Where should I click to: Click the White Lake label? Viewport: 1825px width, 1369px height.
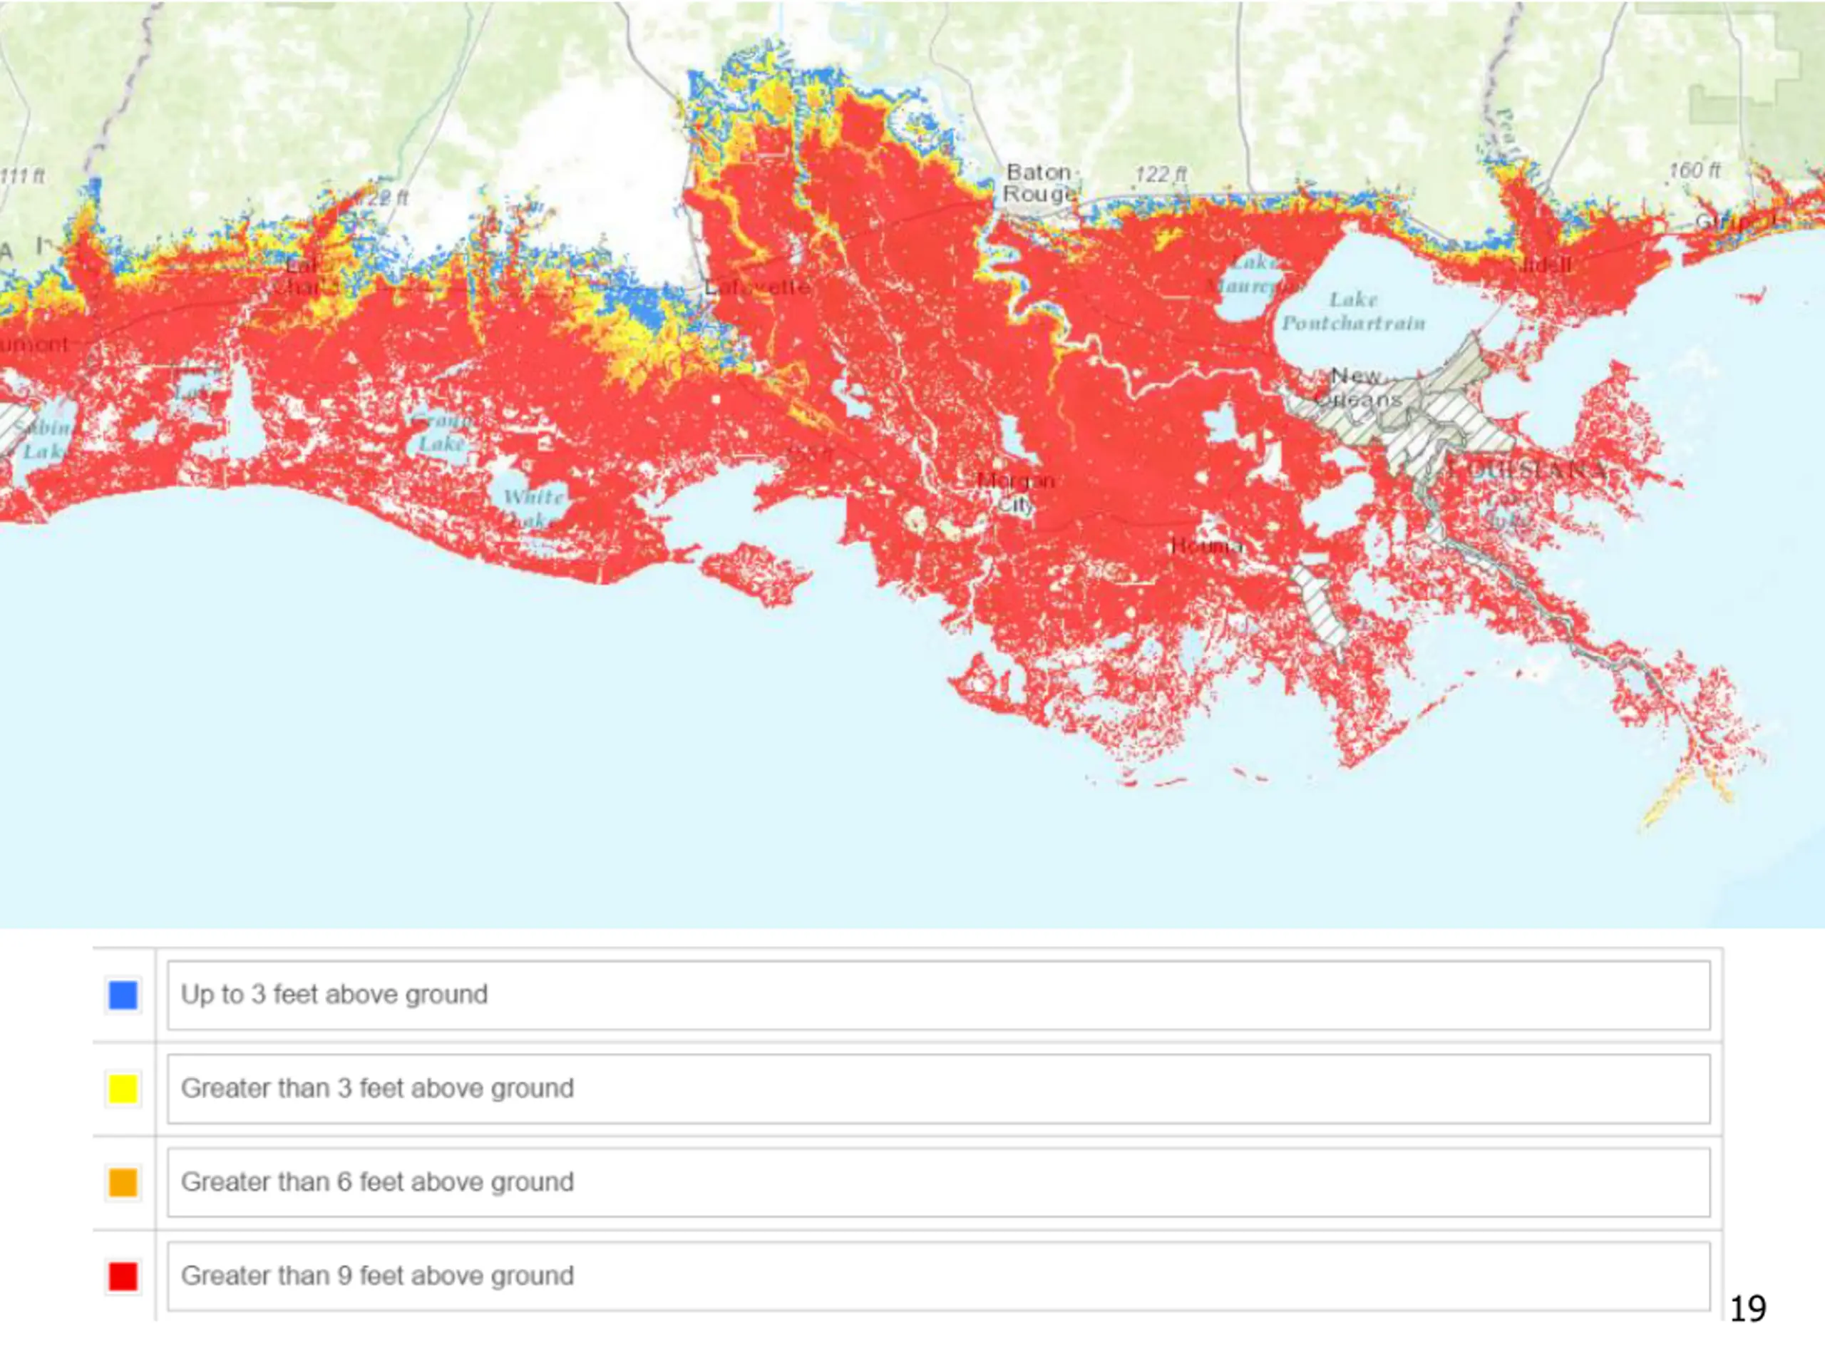click(533, 508)
